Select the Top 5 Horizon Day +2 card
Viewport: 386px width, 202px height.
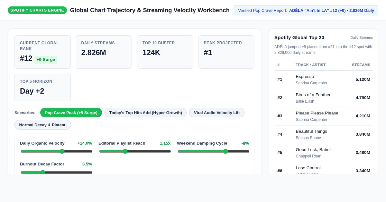42,88
